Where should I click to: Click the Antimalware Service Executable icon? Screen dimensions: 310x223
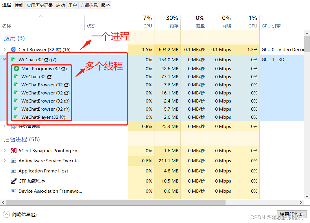click(13, 161)
